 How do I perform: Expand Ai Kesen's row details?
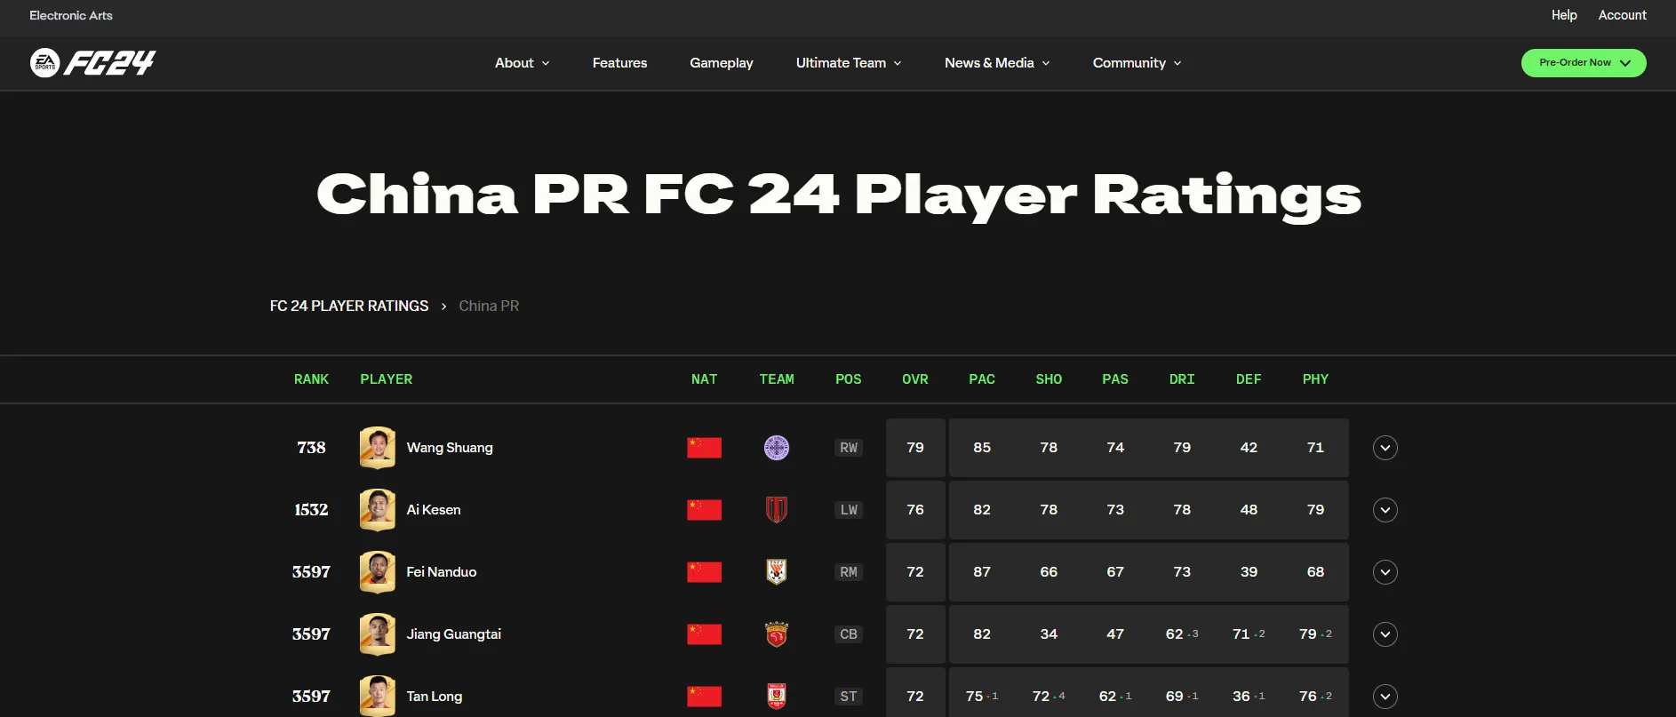click(x=1385, y=510)
